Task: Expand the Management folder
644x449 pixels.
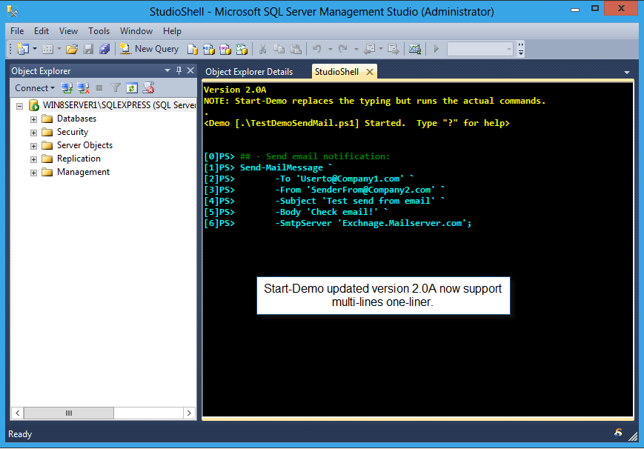Action: 33,173
